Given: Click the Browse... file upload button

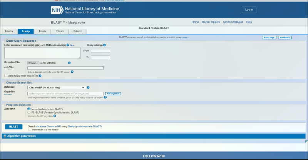Looking at the screenshot, I should (33, 63).
